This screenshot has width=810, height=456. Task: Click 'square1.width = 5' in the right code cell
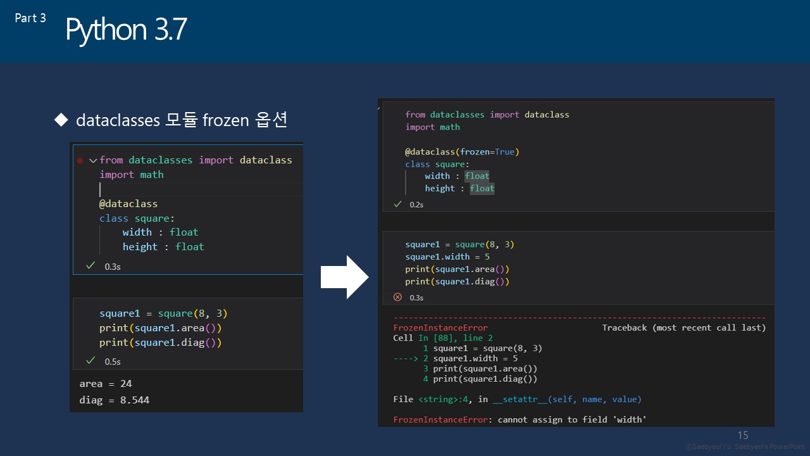[x=447, y=256]
